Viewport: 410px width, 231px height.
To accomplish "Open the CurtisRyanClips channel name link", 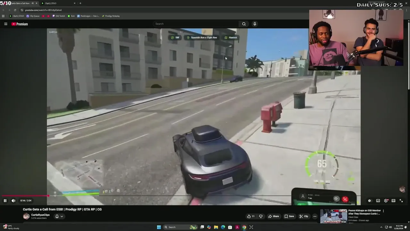I will click(40, 215).
